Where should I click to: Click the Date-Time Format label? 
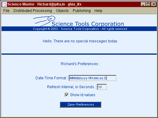pos(52,78)
